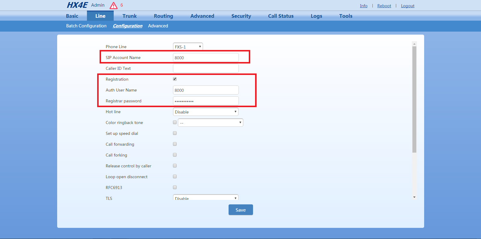This screenshot has width=481, height=239.
Task: Click the Reboot link
Action: click(x=384, y=6)
